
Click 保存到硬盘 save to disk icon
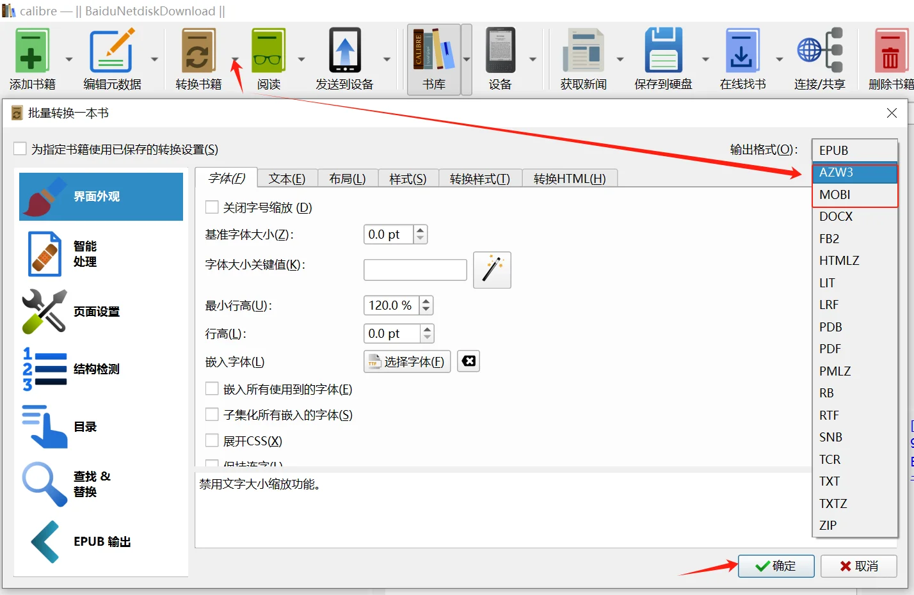click(663, 51)
